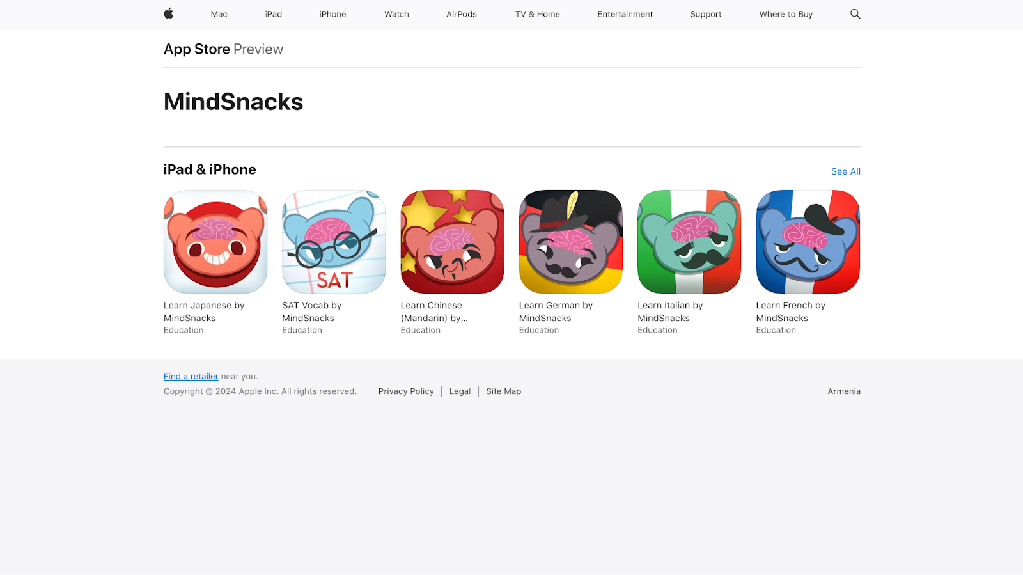
Task: Open Learn Japanese by MindSnacks app icon
Action: click(215, 242)
